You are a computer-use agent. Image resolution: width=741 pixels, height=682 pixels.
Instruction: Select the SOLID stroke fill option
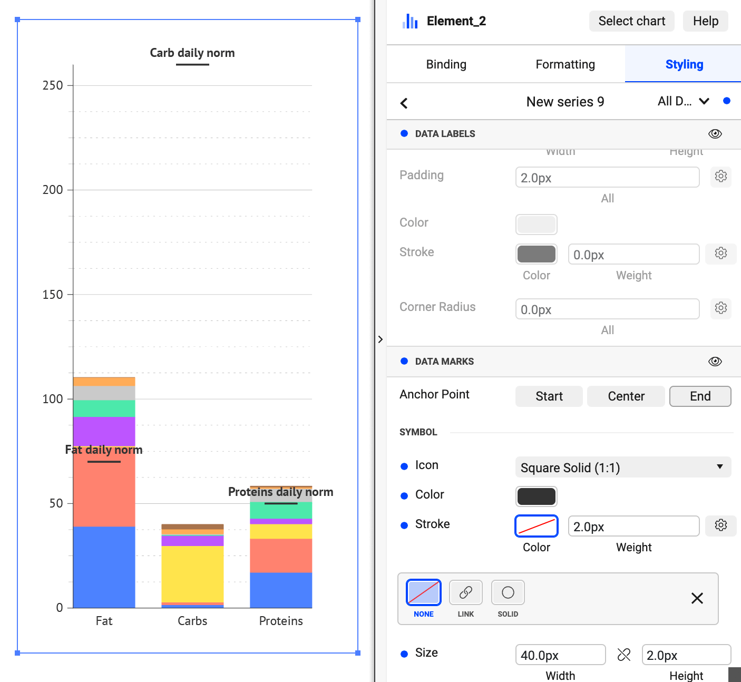[x=508, y=592]
